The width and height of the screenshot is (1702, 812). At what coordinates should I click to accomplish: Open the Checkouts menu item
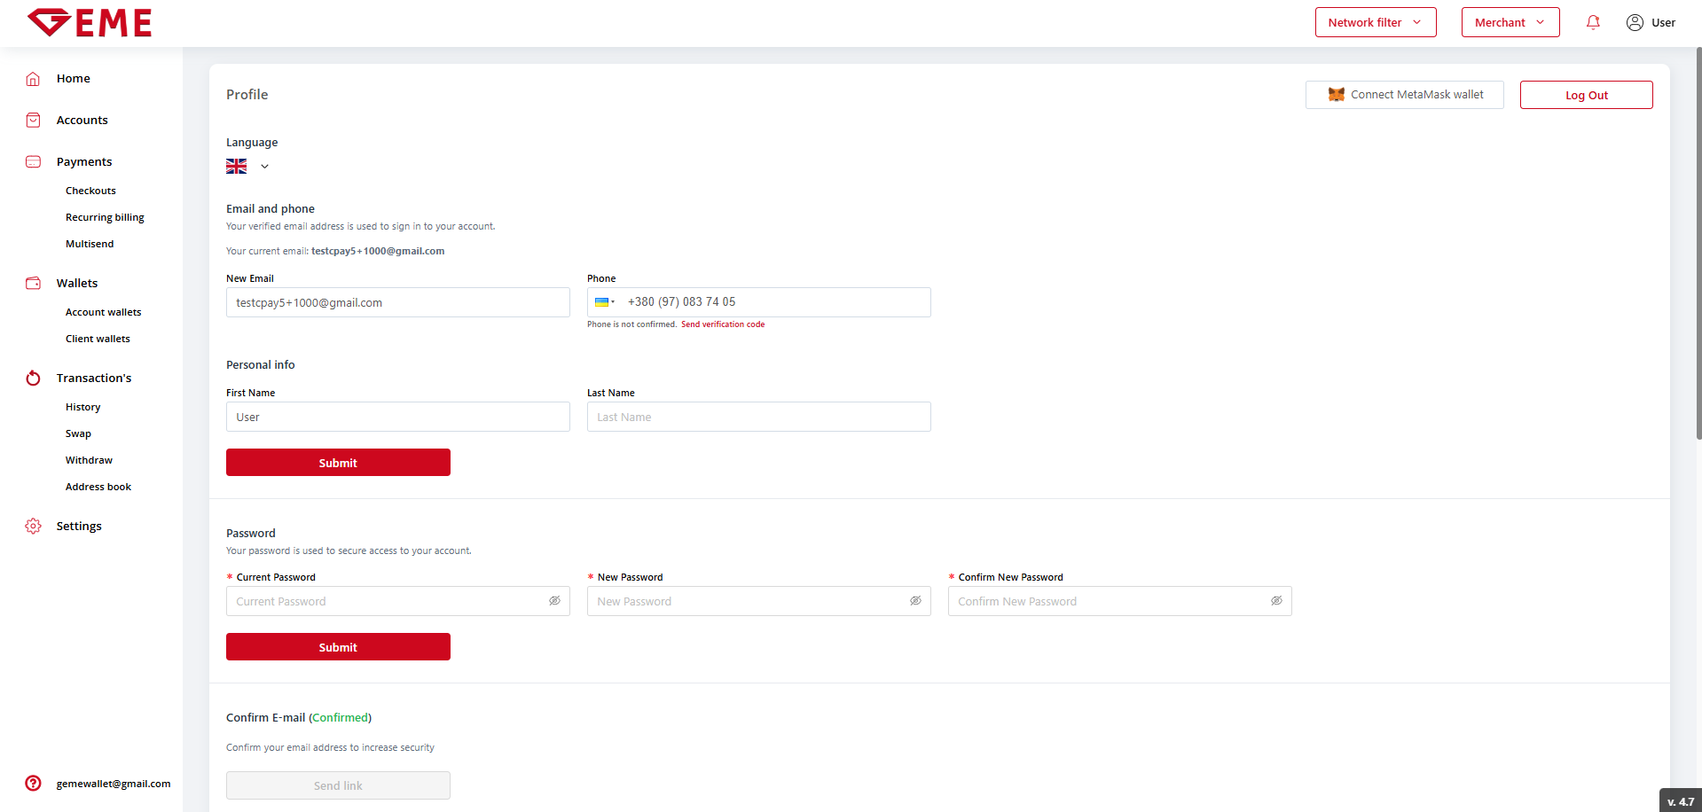coord(90,191)
